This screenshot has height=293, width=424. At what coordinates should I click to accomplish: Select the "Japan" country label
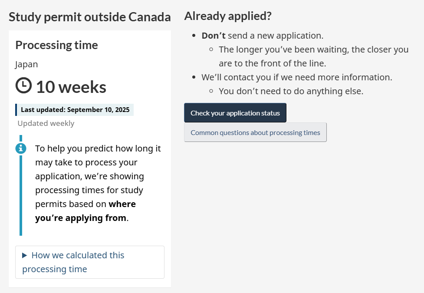click(x=26, y=65)
